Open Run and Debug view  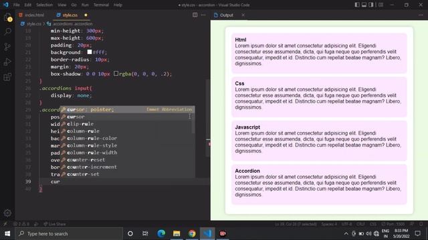tap(7, 62)
